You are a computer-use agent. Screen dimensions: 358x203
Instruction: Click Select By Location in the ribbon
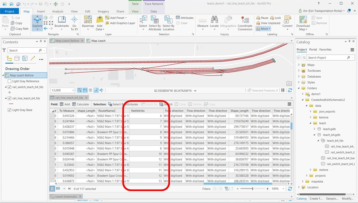tap(168, 23)
